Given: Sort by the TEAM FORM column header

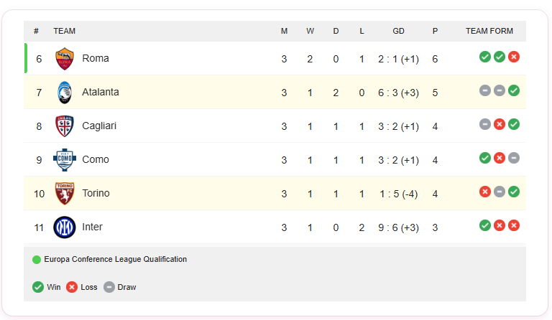Looking at the screenshot, I should click(489, 31).
